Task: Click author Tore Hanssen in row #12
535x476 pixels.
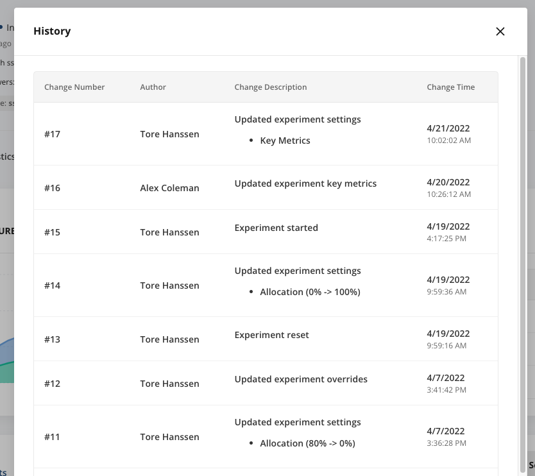Action: point(169,384)
